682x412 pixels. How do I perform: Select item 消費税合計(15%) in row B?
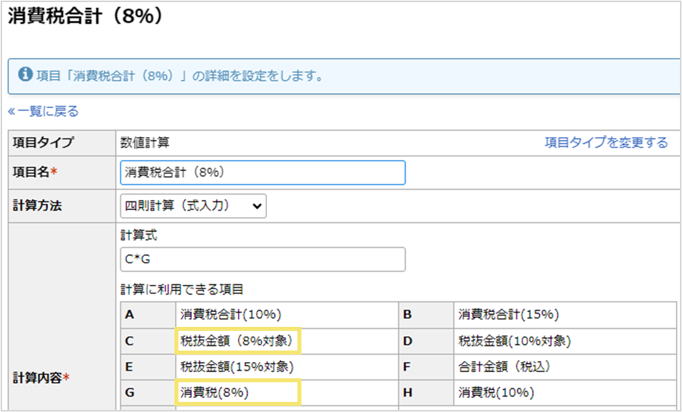508,314
